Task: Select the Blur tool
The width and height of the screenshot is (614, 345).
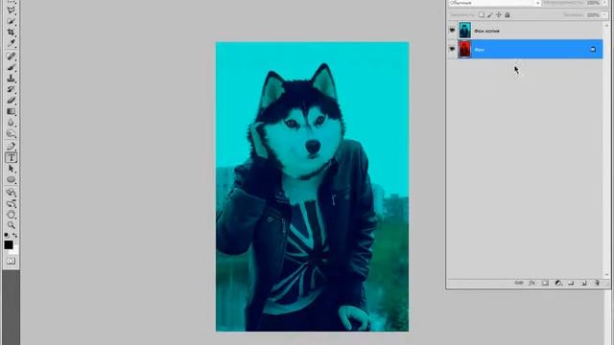Action: pos(11,123)
